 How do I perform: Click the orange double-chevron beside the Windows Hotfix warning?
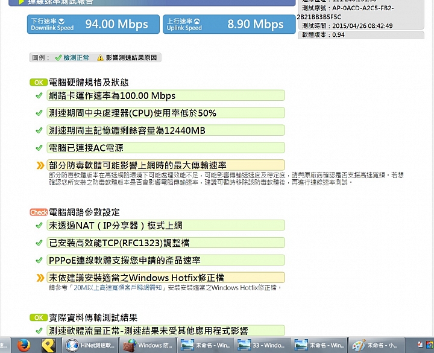point(40,278)
